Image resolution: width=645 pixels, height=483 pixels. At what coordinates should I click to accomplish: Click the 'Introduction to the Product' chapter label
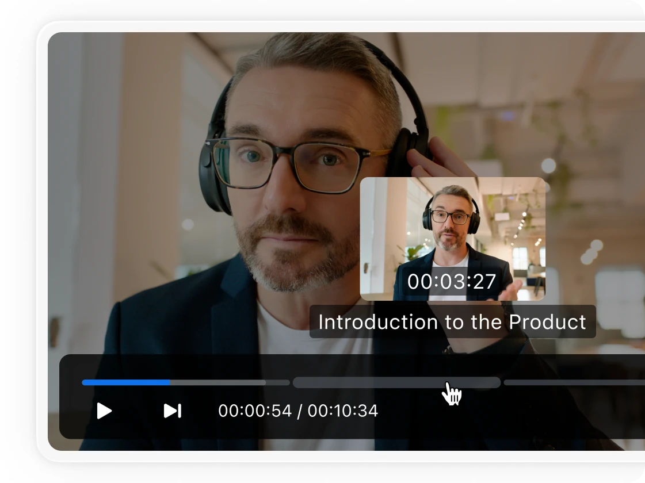(452, 322)
